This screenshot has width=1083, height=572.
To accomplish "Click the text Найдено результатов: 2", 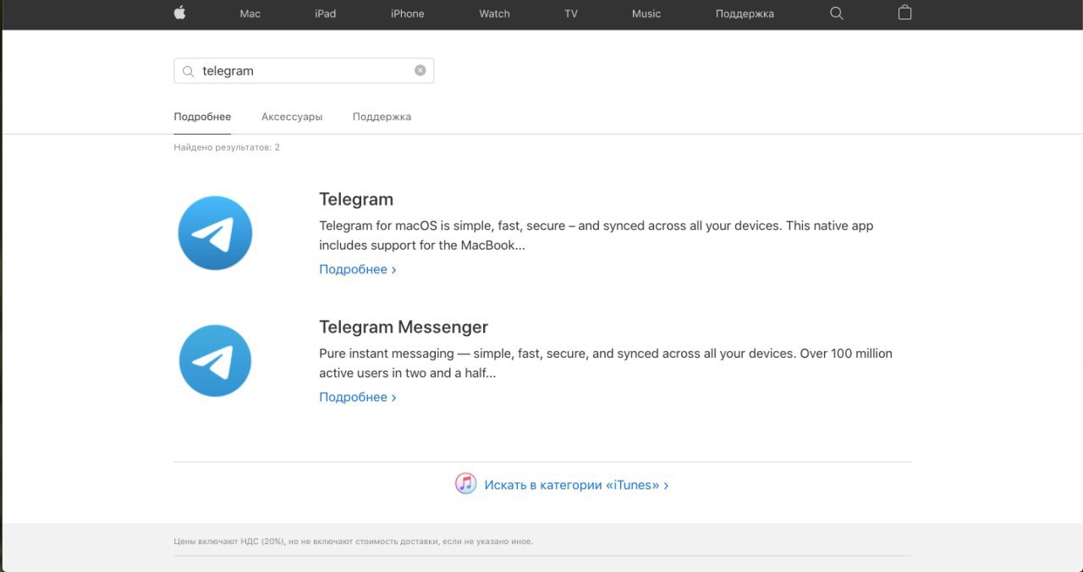I will pyautogui.click(x=227, y=147).
